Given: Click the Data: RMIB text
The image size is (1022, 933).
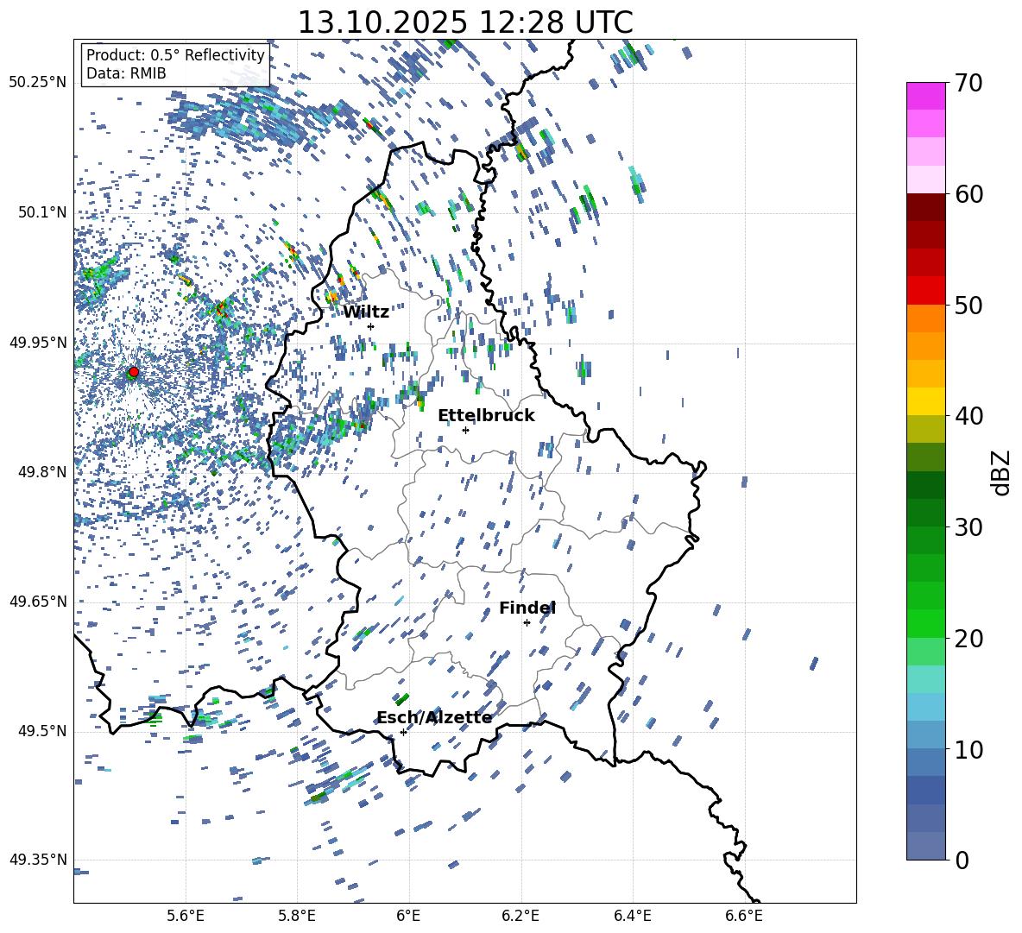Looking at the screenshot, I should point(126,73).
